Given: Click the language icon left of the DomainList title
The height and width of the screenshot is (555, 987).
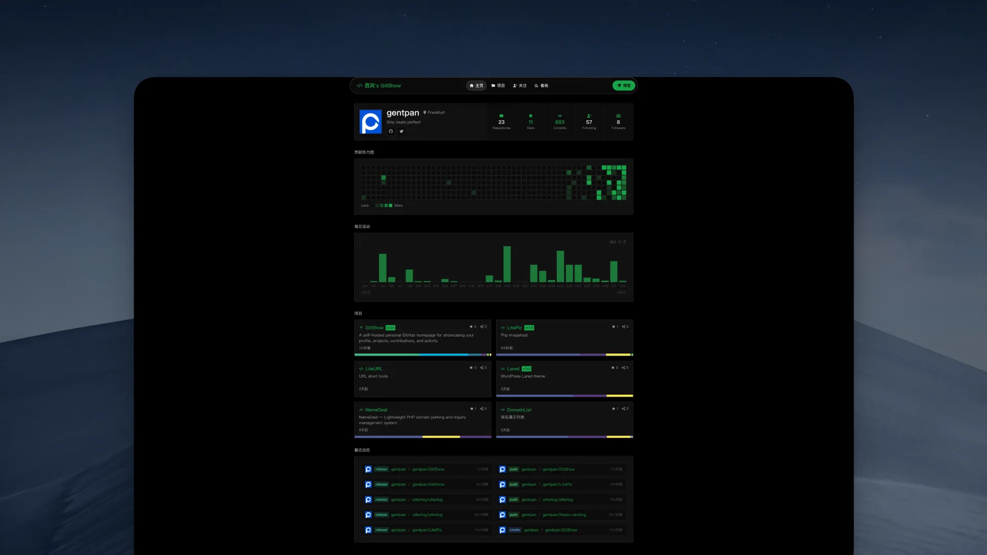Looking at the screenshot, I should 503,410.
